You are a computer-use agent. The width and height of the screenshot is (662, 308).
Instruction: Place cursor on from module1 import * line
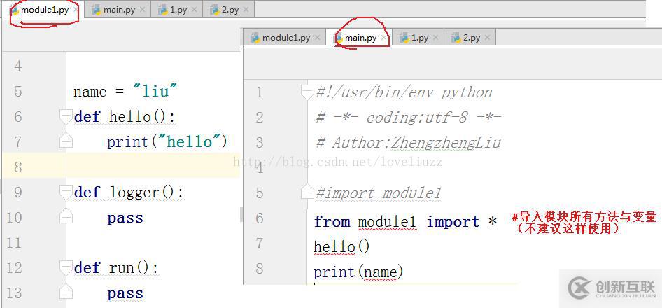tap(405, 222)
